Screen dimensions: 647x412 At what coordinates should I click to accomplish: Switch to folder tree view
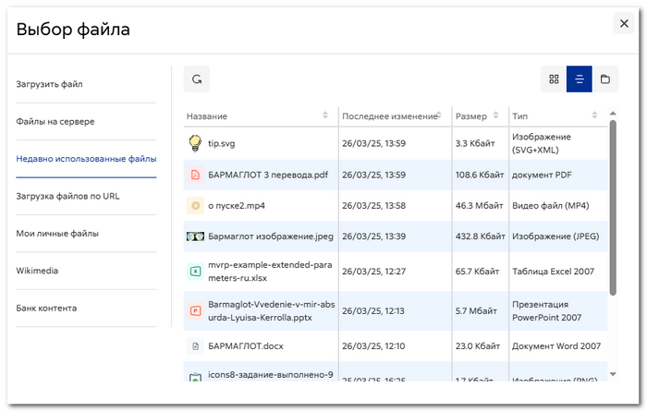click(x=604, y=79)
